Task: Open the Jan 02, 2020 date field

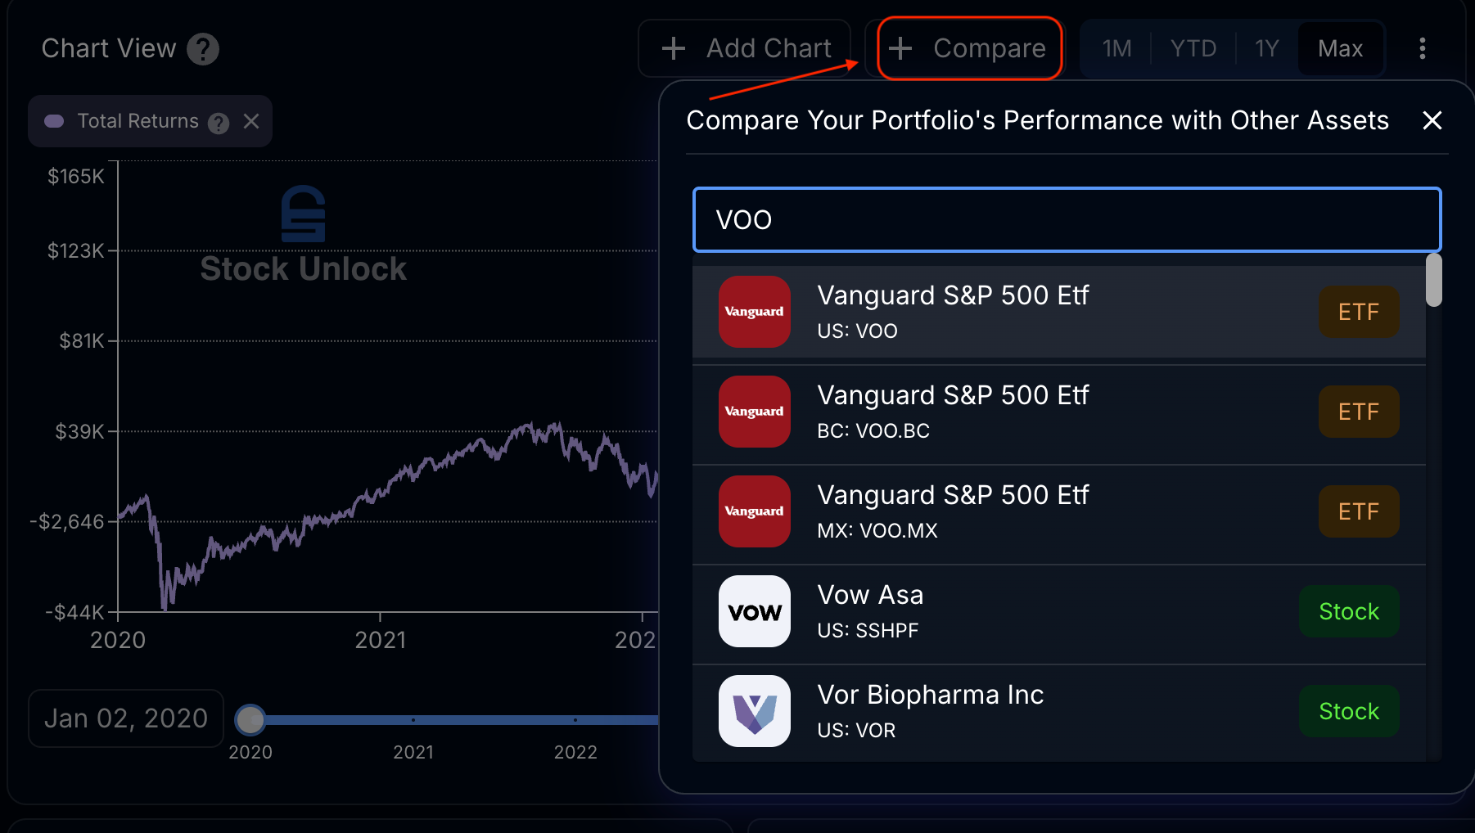Action: [x=126, y=718]
